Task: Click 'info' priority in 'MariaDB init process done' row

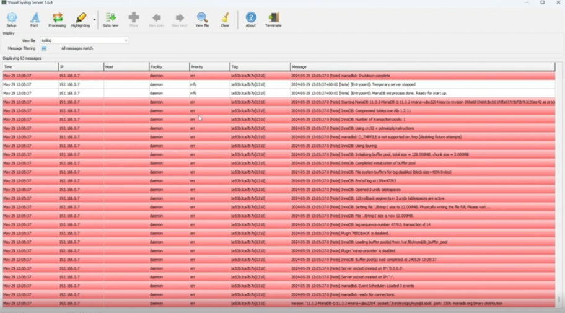Action: [x=193, y=93]
